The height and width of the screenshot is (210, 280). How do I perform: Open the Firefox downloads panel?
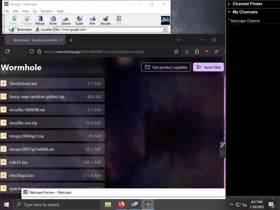[187, 52]
